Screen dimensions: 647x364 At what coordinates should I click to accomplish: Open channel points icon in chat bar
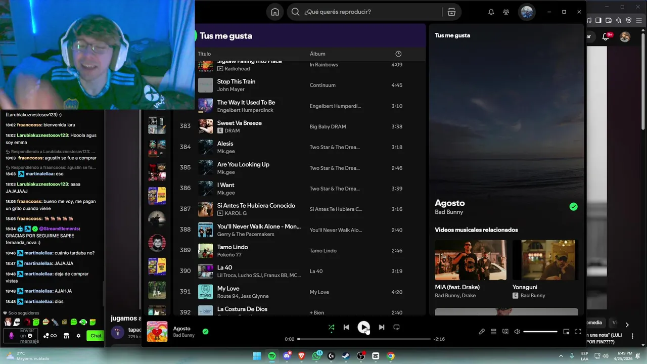pos(50,336)
